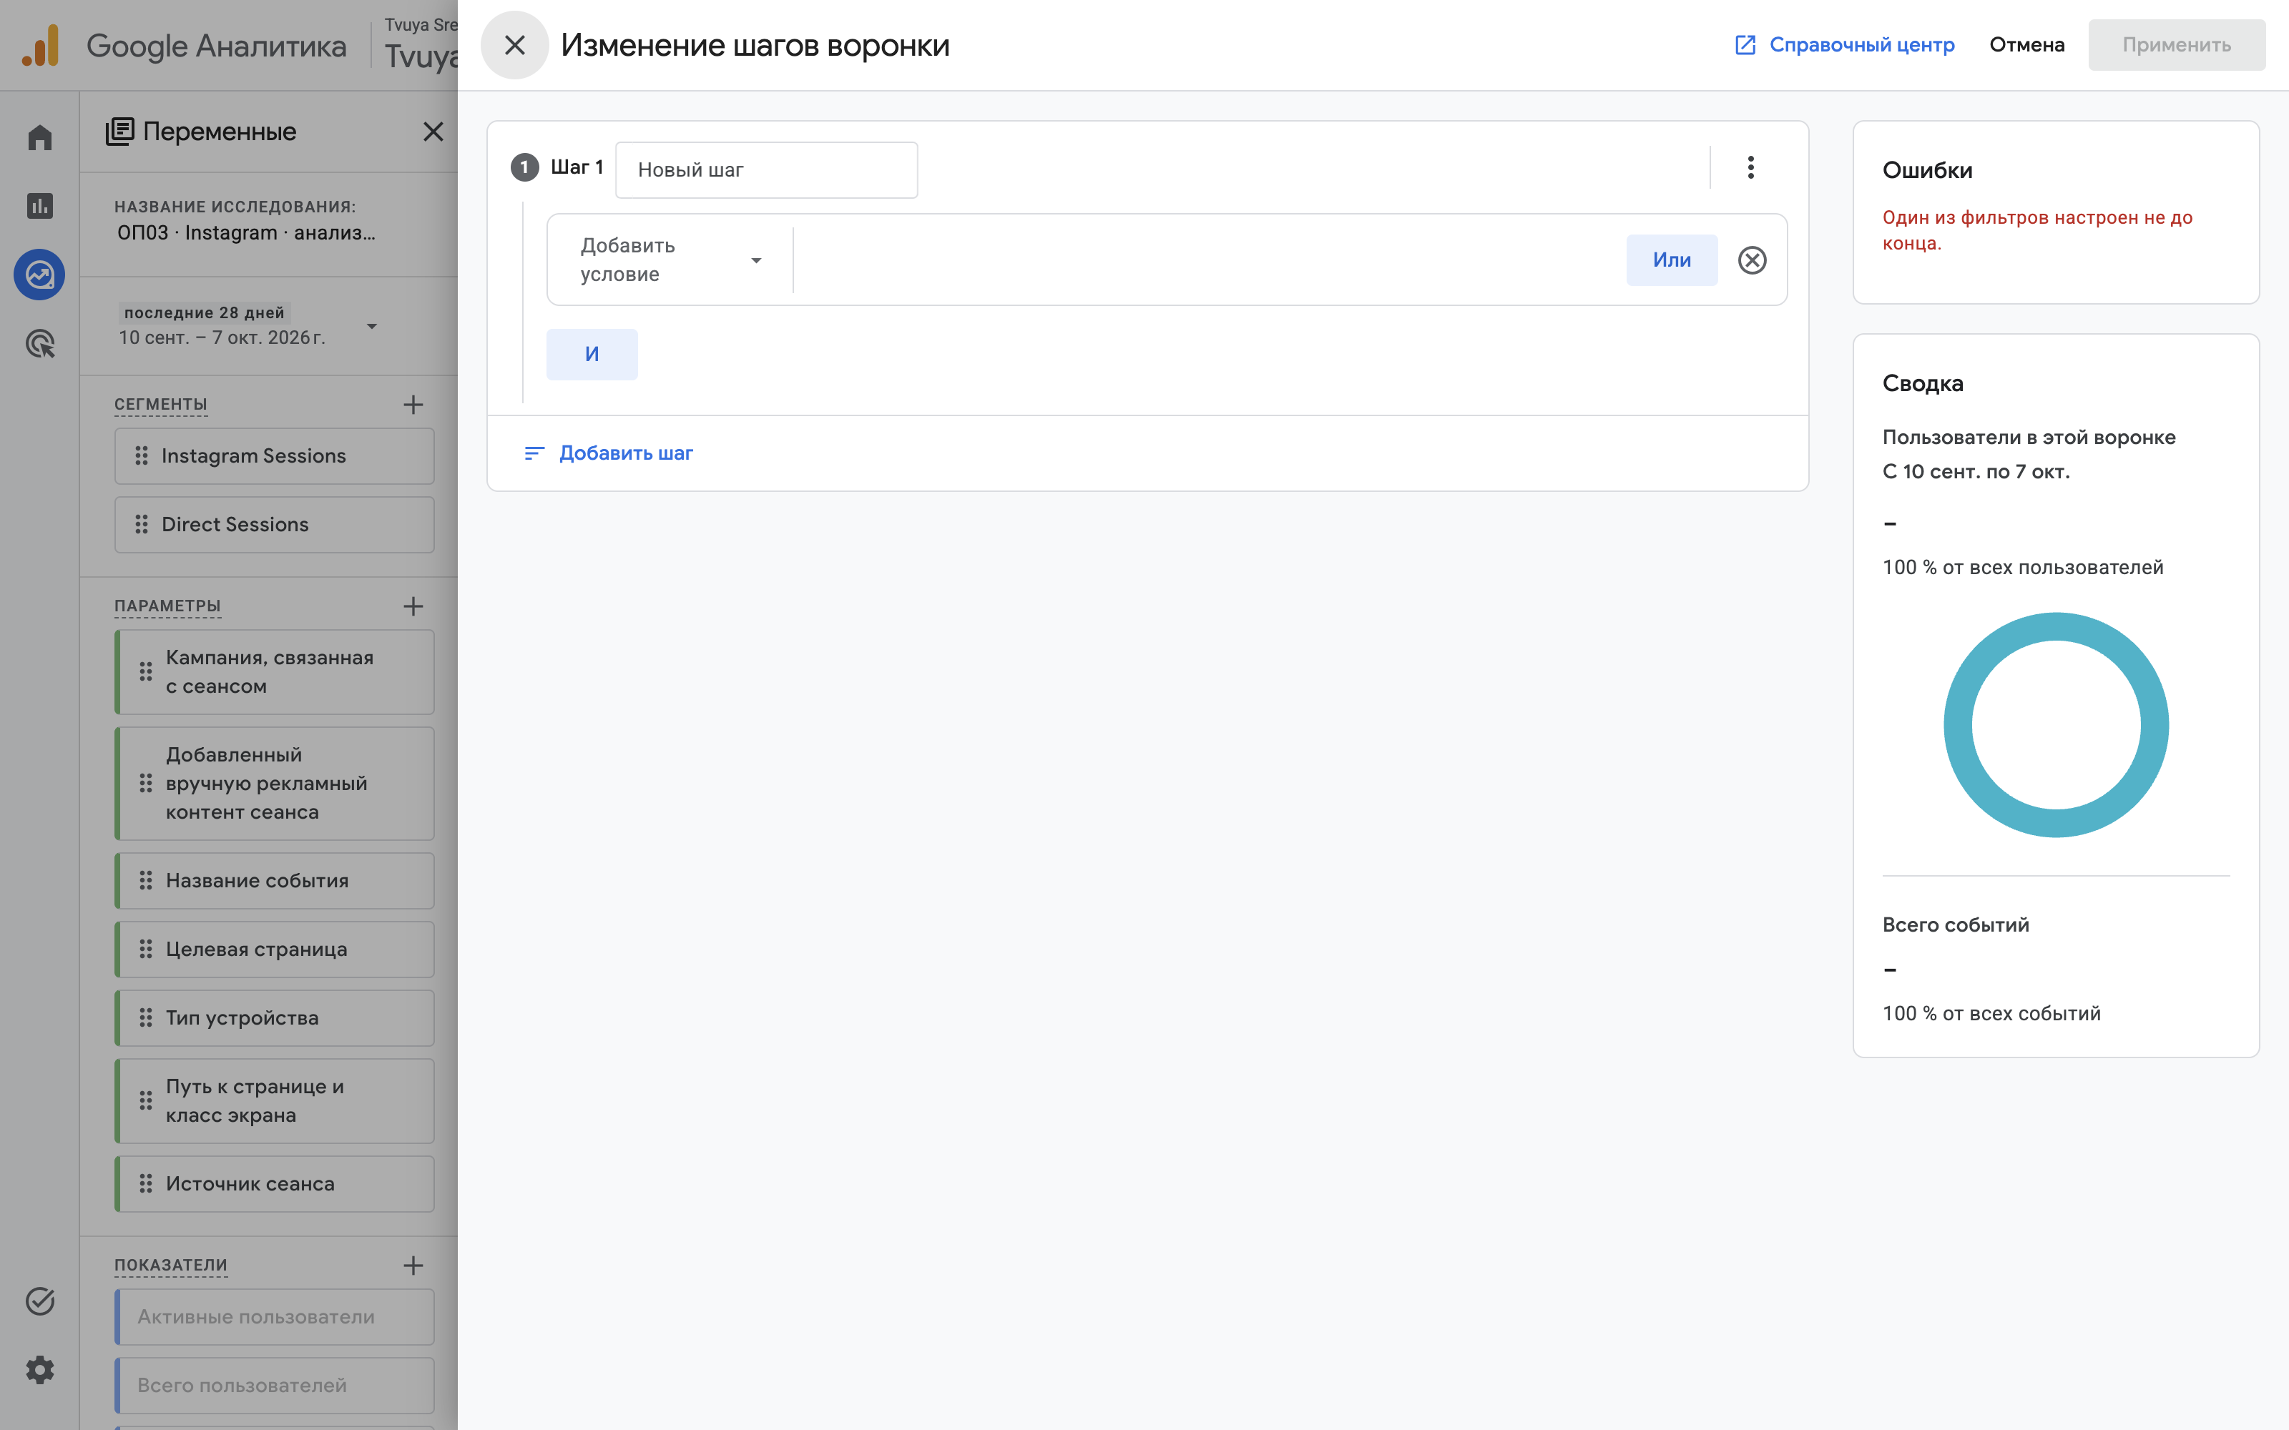This screenshot has width=2289, height=1430.
Task: Click the Новый шаг name field
Action: (x=766, y=170)
